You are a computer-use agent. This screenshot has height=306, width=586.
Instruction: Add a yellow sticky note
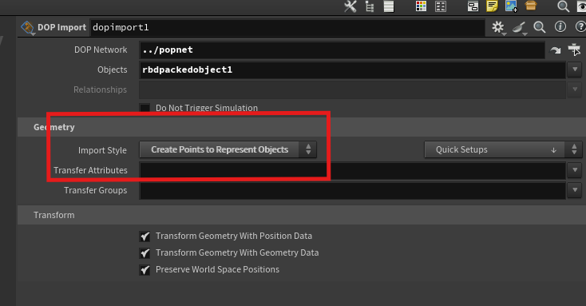[493, 6]
